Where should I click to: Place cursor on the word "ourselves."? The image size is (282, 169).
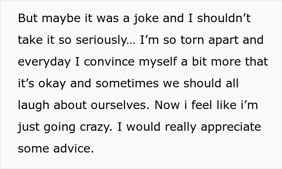[120, 105]
